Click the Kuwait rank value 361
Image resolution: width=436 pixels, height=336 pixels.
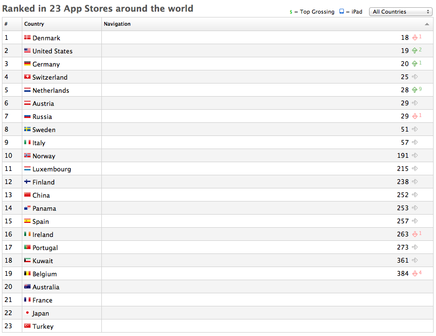(403, 261)
